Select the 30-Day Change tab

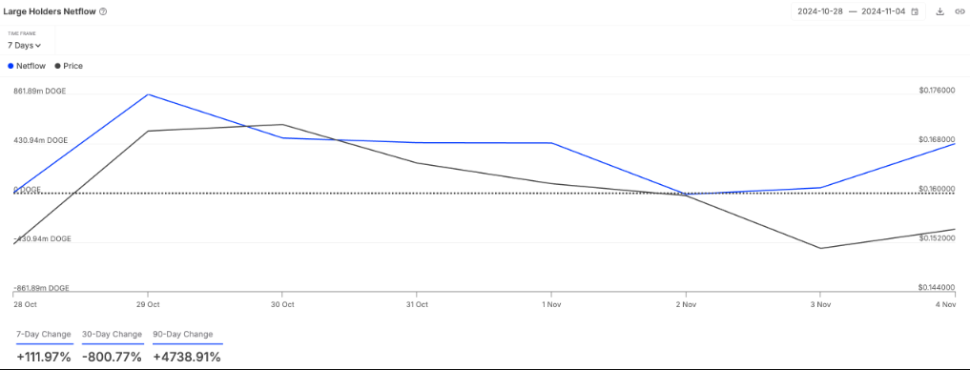tap(112, 334)
